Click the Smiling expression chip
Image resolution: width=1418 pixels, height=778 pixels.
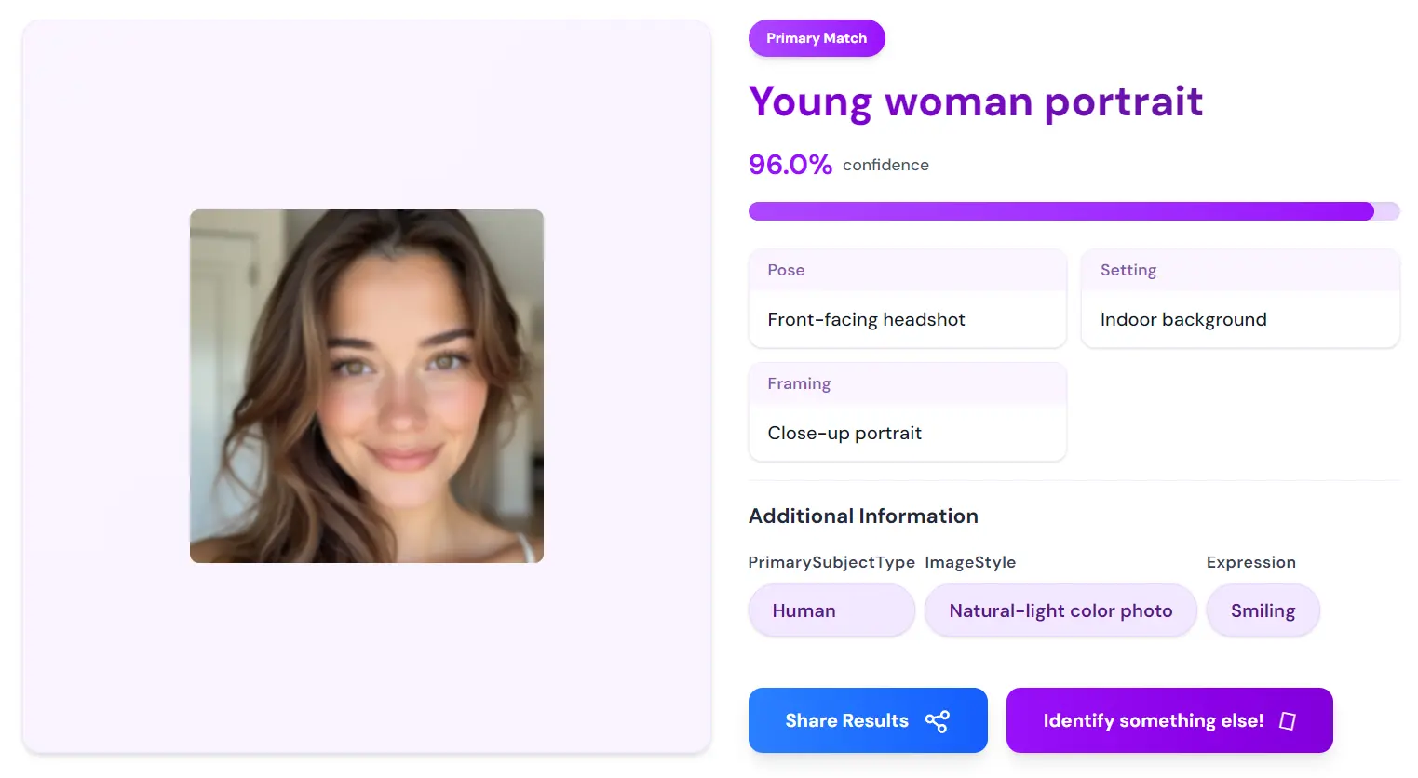click(x=1263, y=611)
